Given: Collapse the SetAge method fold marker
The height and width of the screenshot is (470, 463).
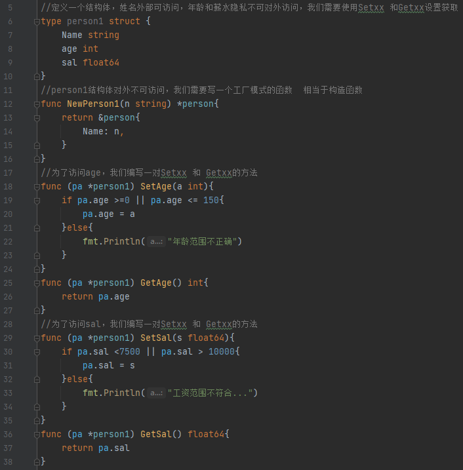Looking at the screenshot, I should (36, 187).
